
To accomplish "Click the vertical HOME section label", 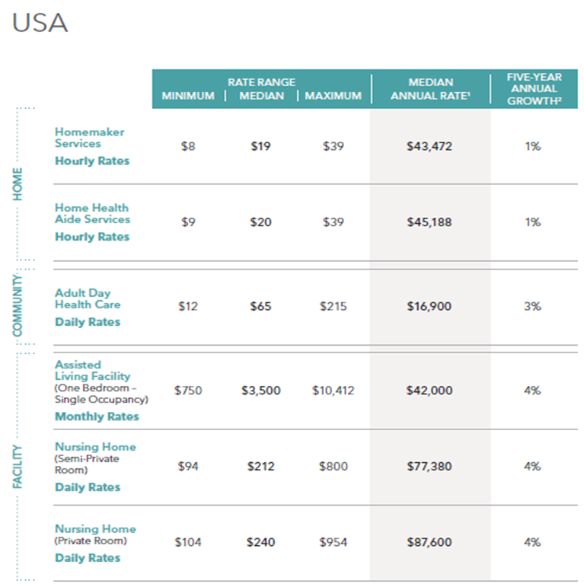I will click(x=18, y=183).
